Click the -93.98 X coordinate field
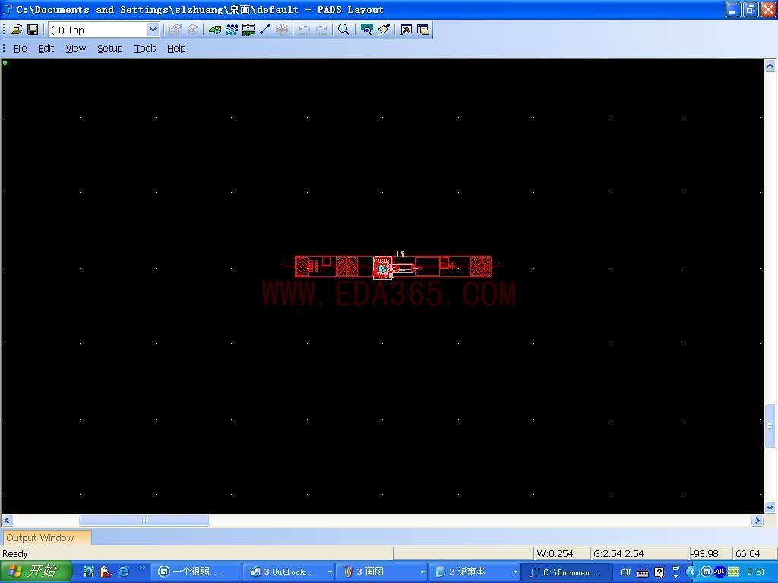 711,553
